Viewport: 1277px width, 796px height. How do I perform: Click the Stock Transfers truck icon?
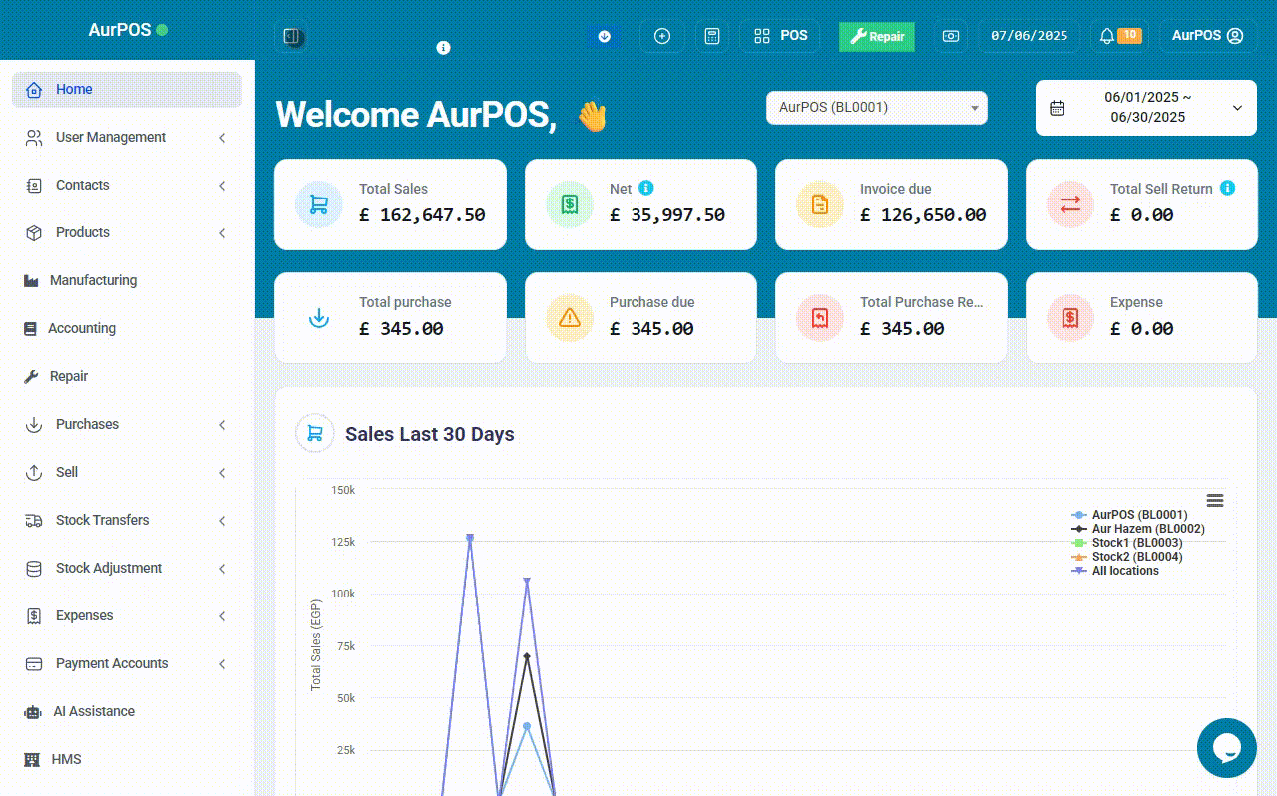pyautogui.click(x=34, y=520)
